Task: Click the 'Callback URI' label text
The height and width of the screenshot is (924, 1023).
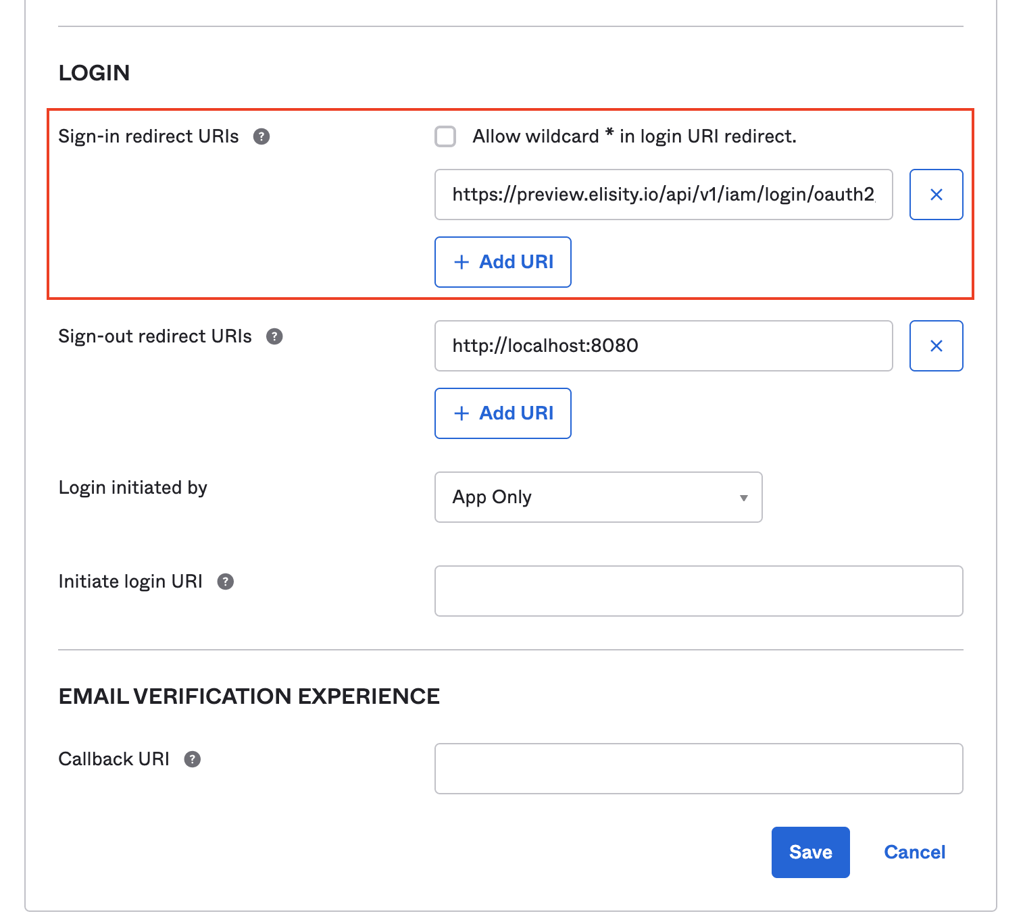Action: pos(114,759)
